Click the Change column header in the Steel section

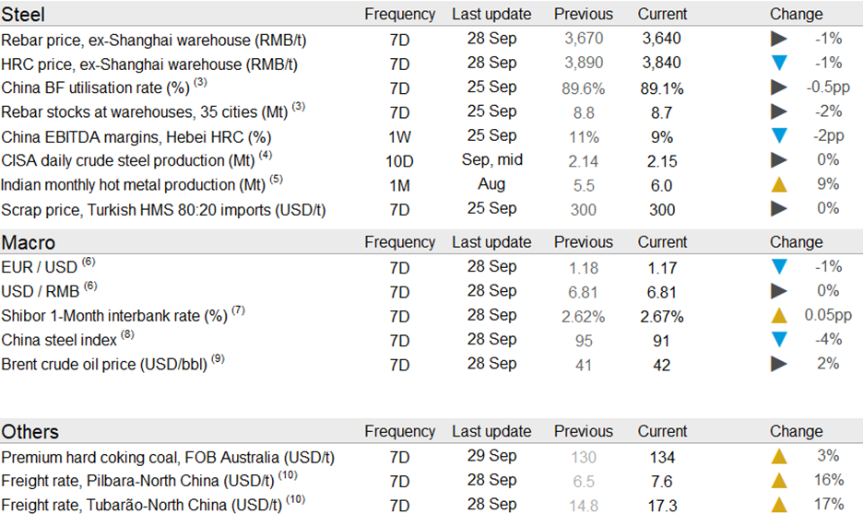(x=796, y=14)
